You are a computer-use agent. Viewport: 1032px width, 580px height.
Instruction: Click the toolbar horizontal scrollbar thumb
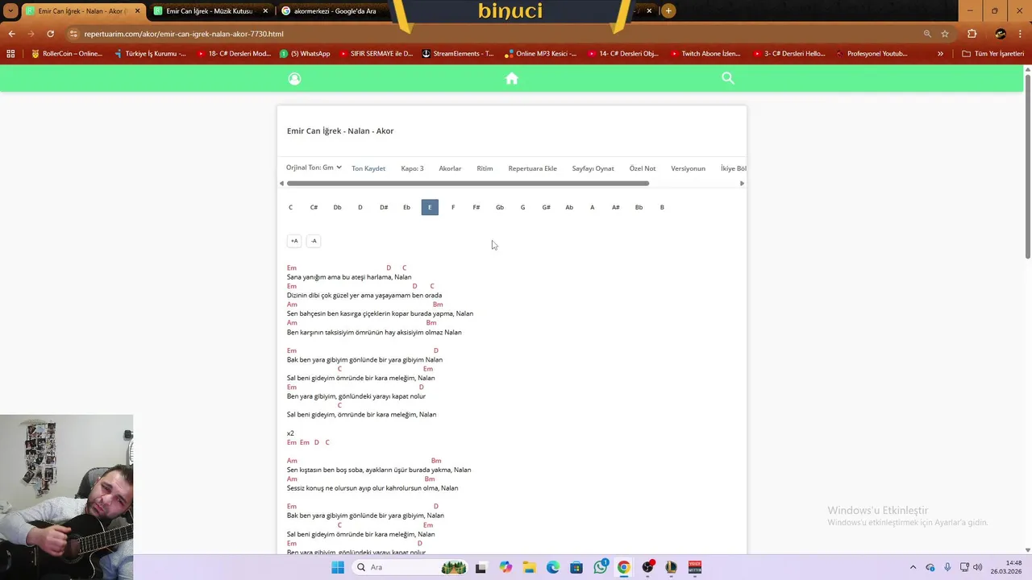point(468,184)
